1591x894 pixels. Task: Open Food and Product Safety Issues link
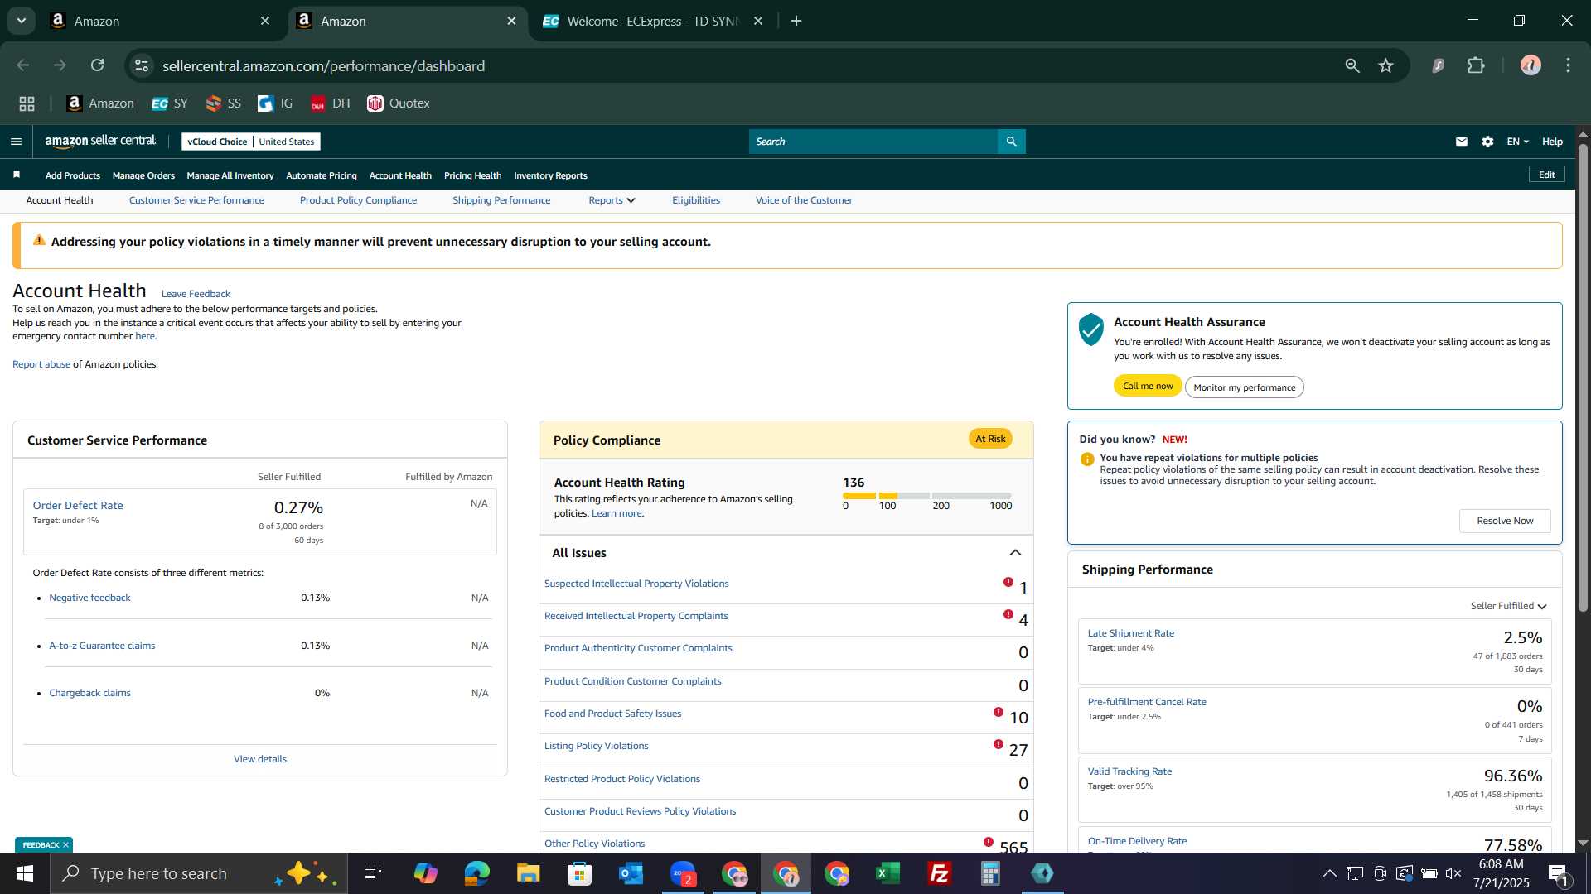tap(612, 714)
